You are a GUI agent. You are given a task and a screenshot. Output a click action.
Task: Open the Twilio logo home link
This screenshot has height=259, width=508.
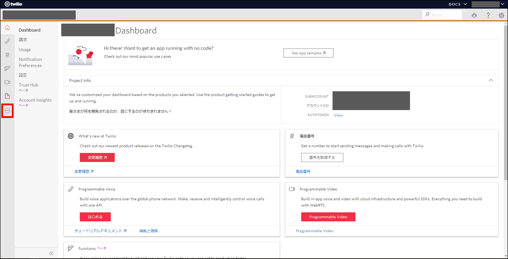click(x=14, y=4)
